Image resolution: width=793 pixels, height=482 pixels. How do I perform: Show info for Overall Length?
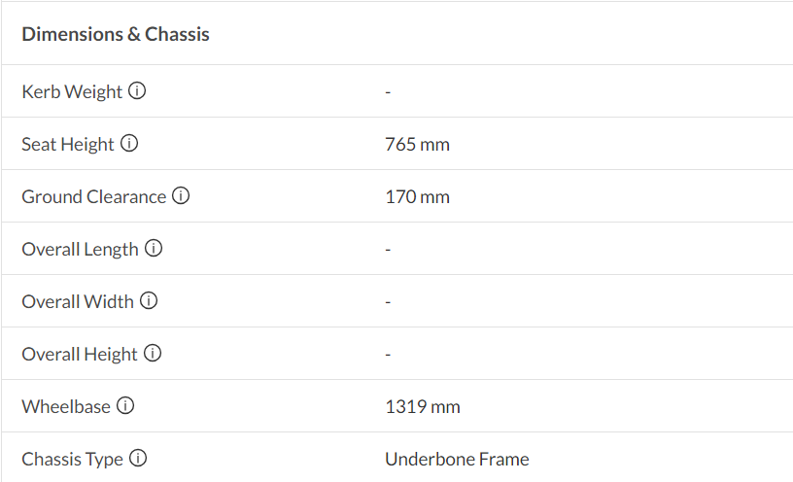(x=154, y=249)
